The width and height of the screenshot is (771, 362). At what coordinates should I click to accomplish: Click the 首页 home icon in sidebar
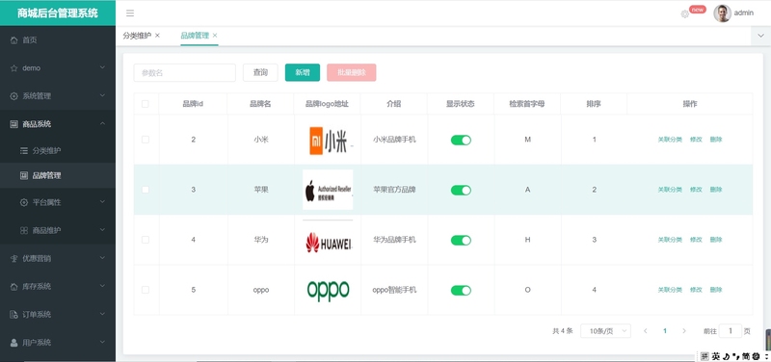(x=14, y=40)
